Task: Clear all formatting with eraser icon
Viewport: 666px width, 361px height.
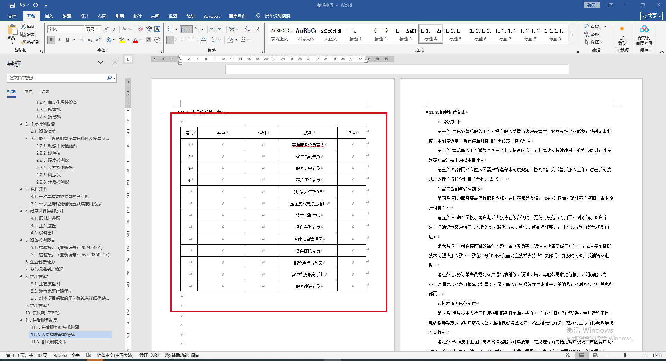Action: (x=141, y=29)
